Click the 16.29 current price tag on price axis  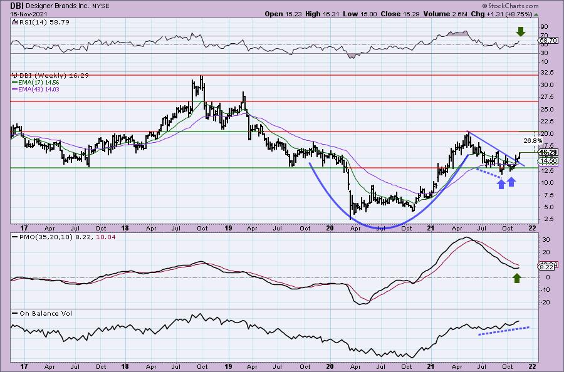pos(548,152)
